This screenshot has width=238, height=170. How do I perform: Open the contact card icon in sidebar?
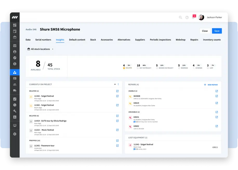(15, 78)
